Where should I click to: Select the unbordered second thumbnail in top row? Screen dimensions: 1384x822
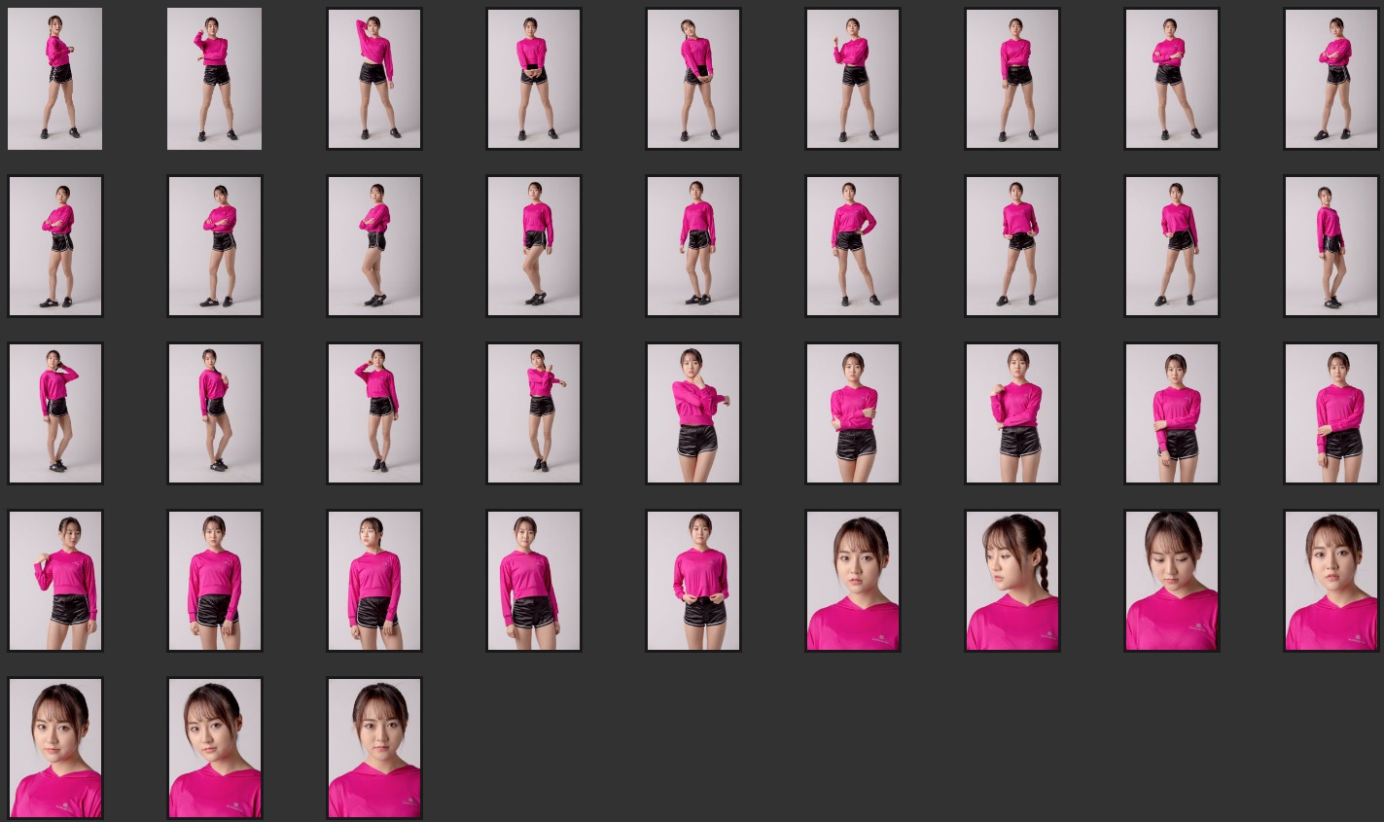(x=214, y=79)
